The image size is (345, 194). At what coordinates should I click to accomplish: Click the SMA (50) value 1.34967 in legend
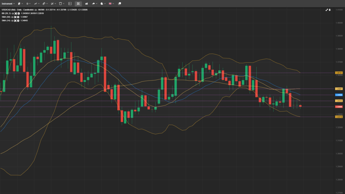(24, 17)
